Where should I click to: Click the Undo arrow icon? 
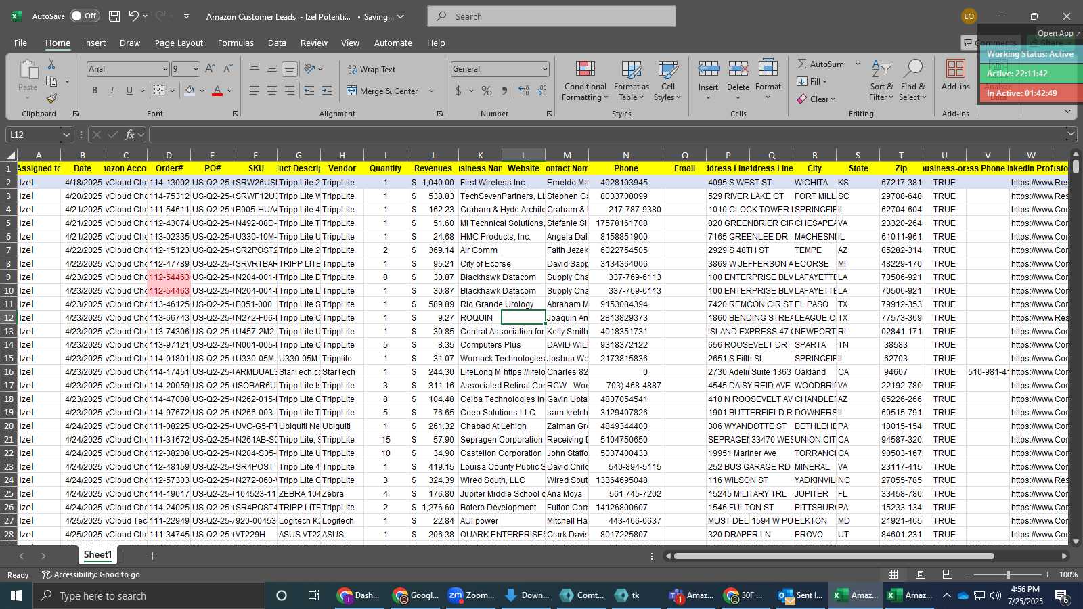coord(134,16)
